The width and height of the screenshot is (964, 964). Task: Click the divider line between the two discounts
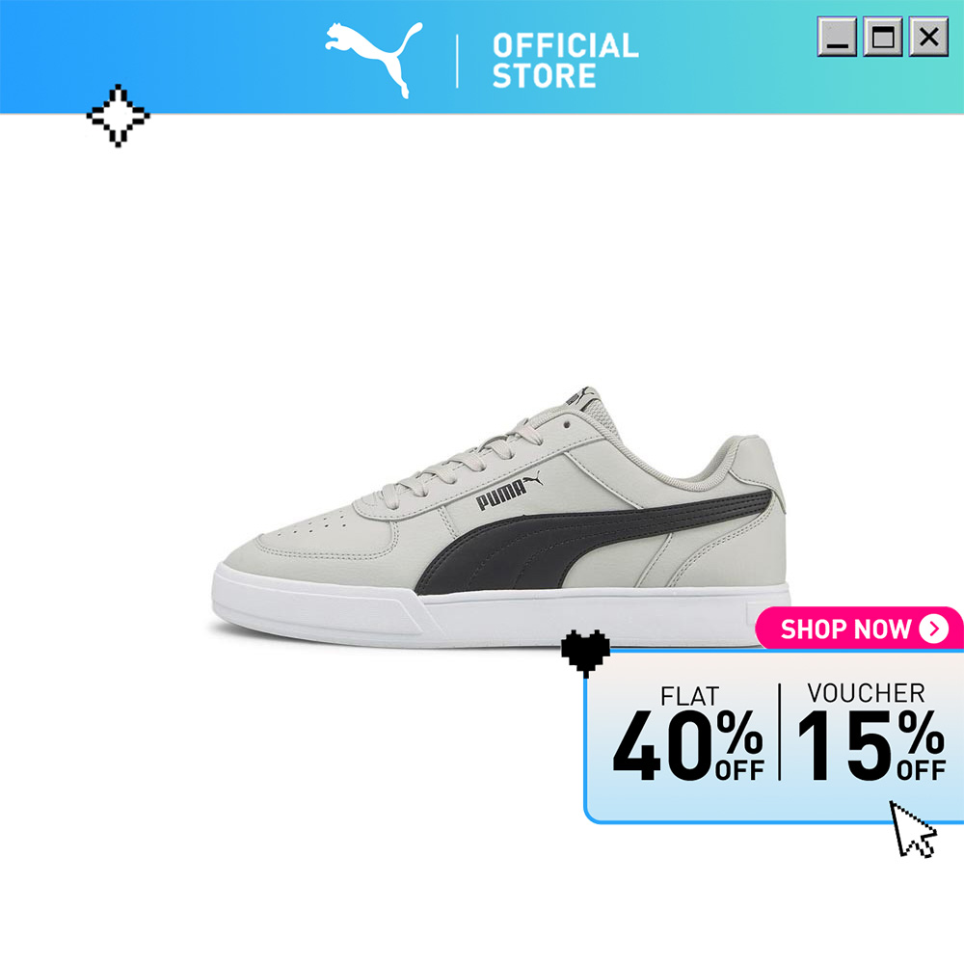click(780, 732)
